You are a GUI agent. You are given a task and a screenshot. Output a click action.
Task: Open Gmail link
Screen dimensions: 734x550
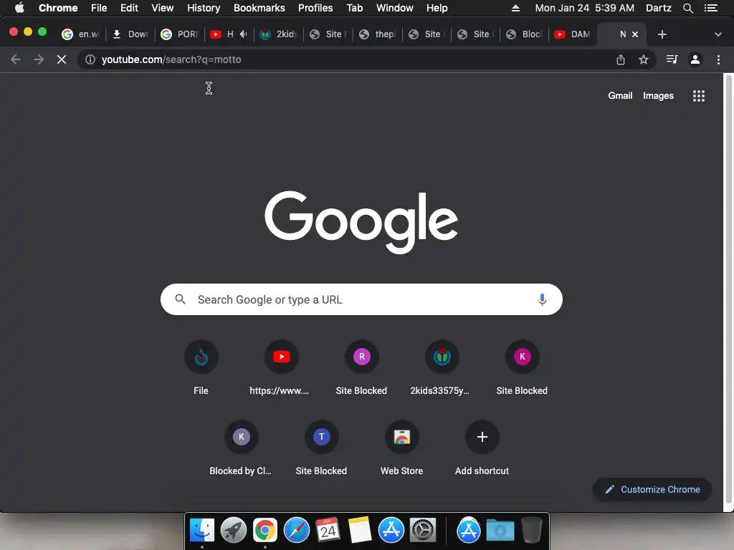coord(620,96)
